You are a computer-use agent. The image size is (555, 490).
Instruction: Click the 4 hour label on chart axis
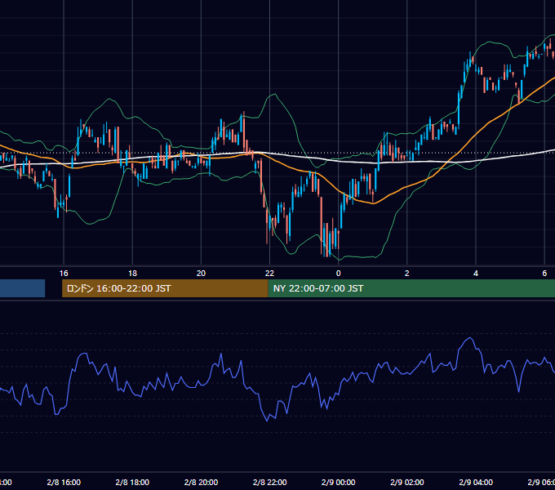[476, 274]
